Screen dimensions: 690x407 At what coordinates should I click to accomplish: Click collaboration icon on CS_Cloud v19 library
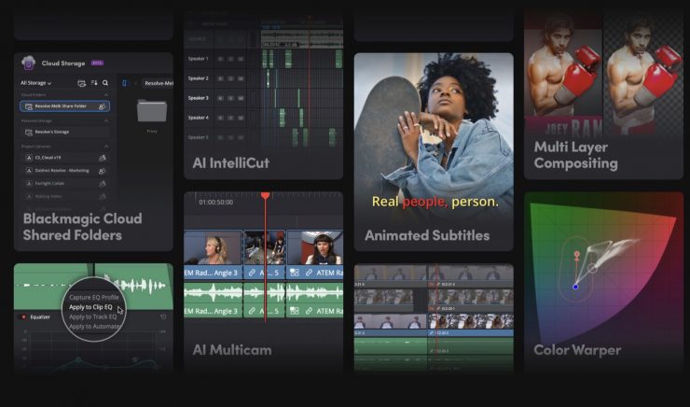click(102, 158)
